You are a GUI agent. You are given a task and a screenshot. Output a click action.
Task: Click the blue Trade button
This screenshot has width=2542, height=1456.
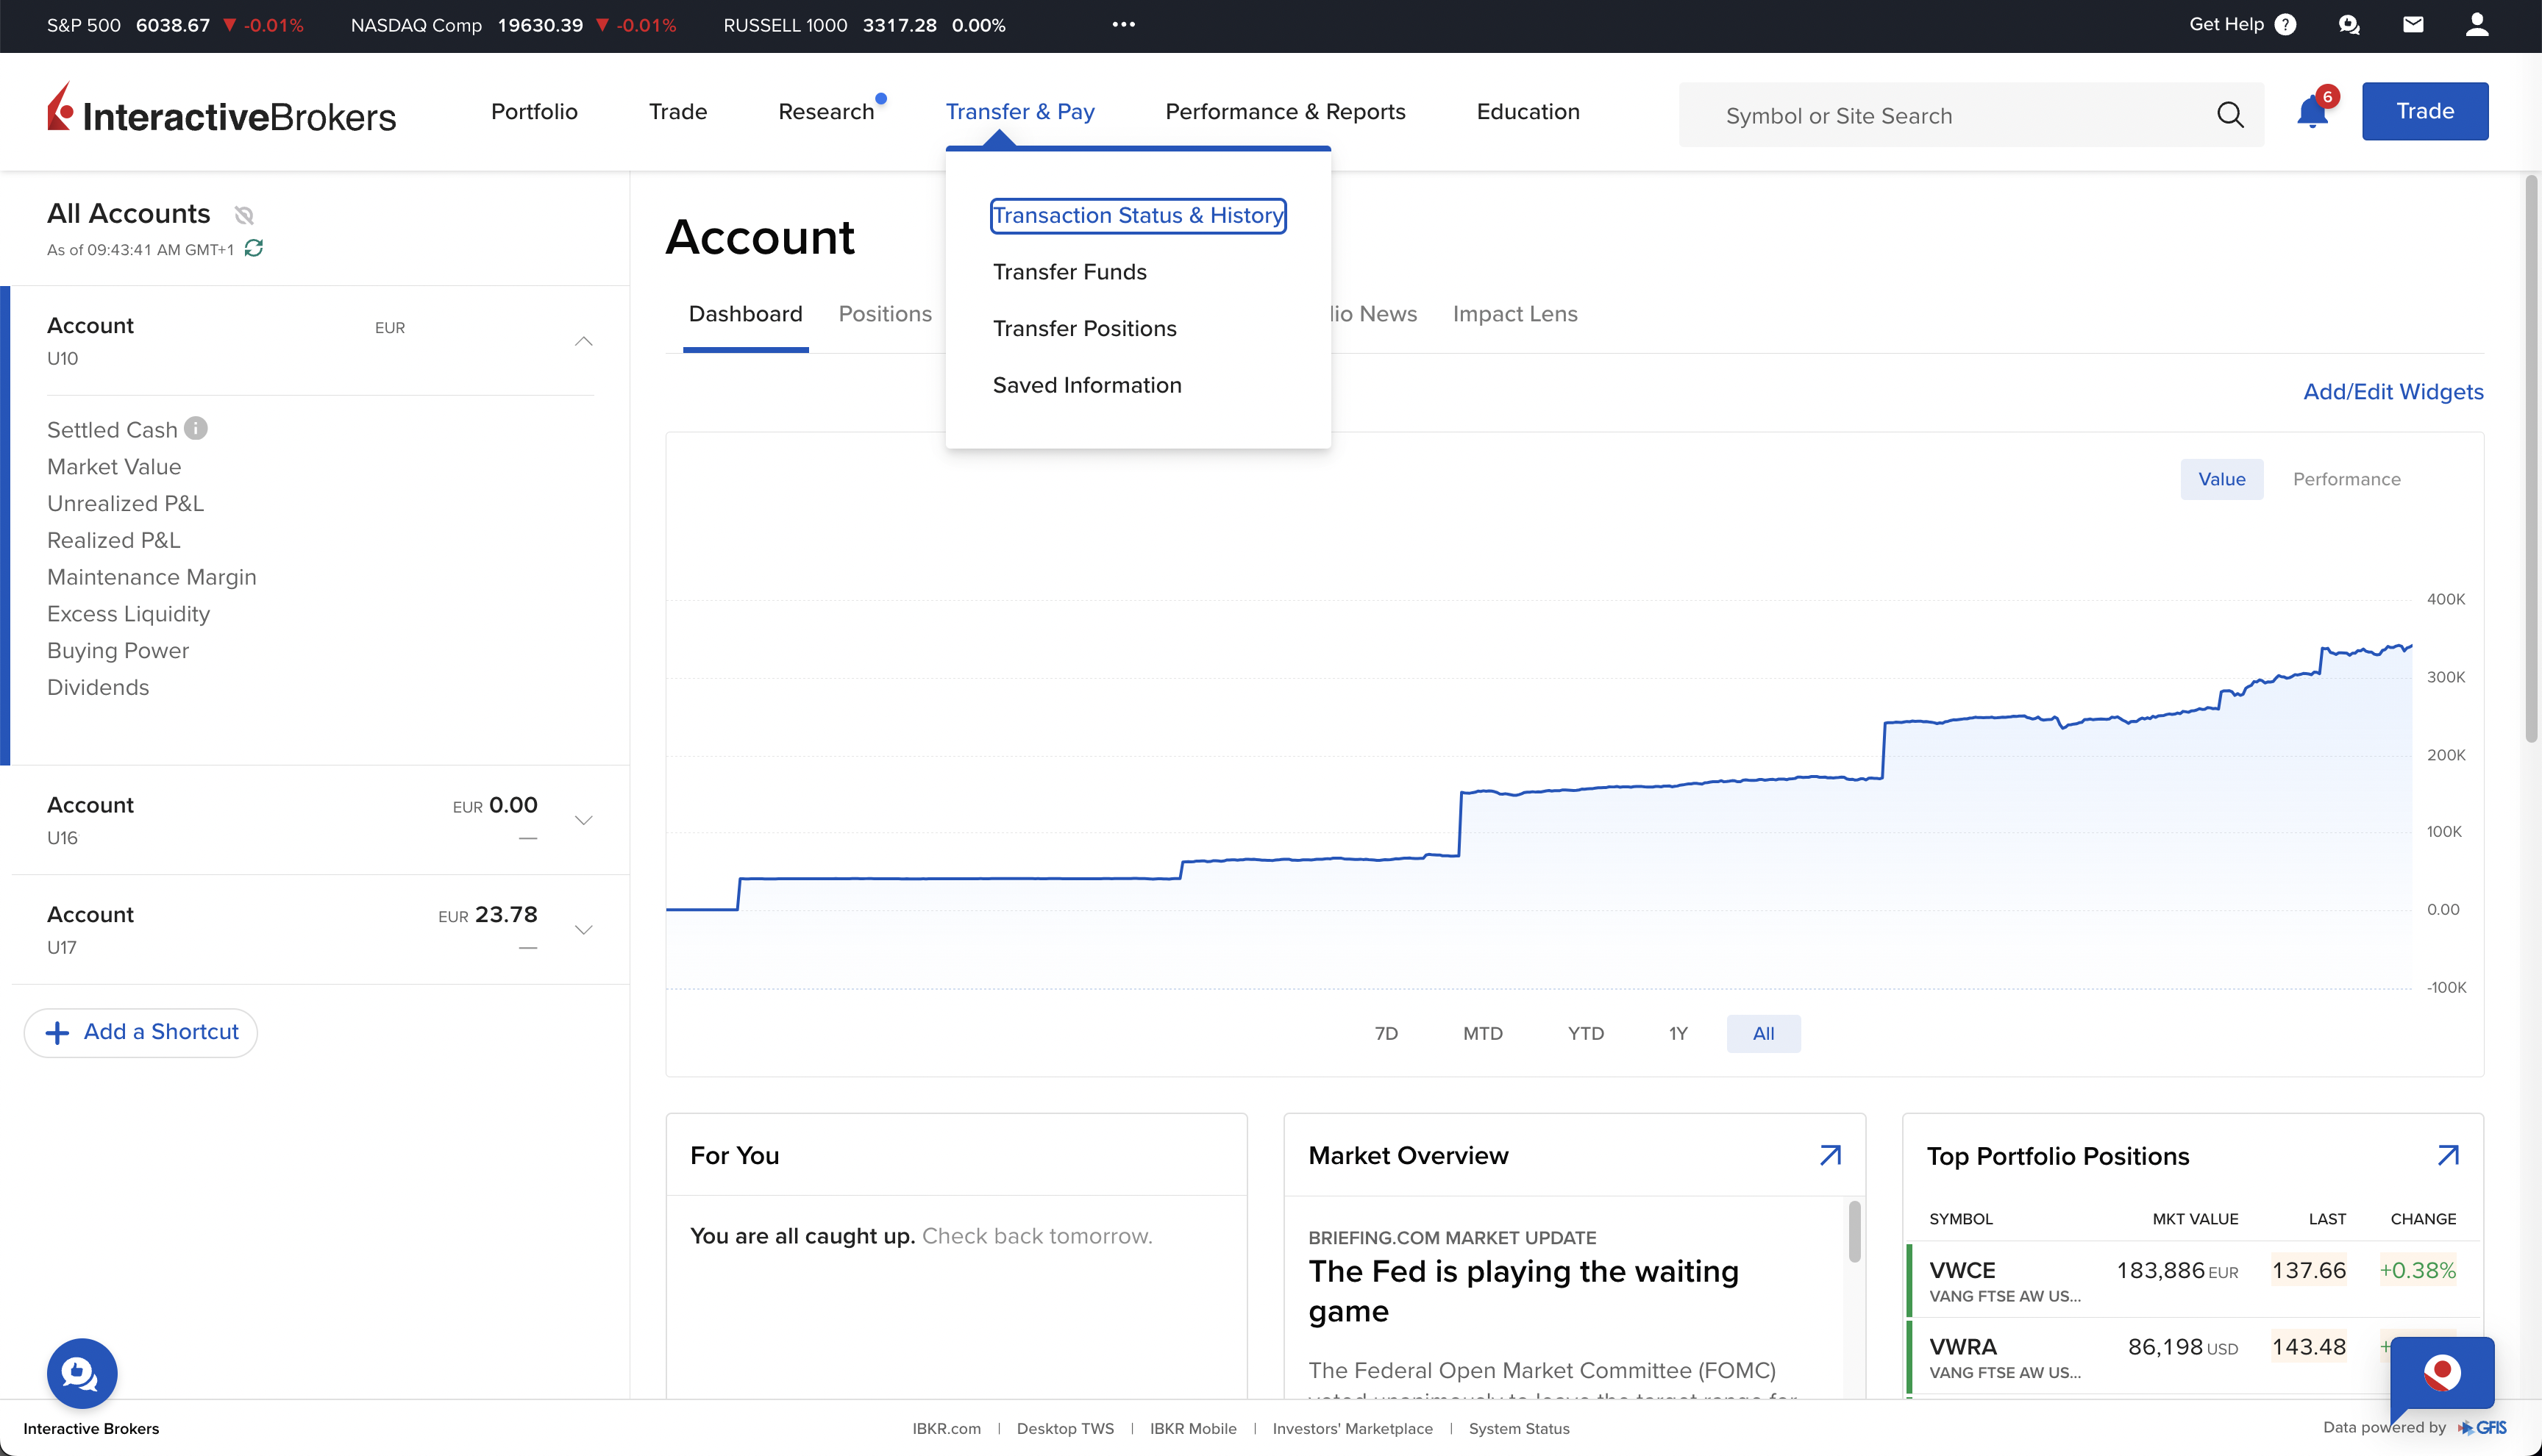click(2425, 111)
